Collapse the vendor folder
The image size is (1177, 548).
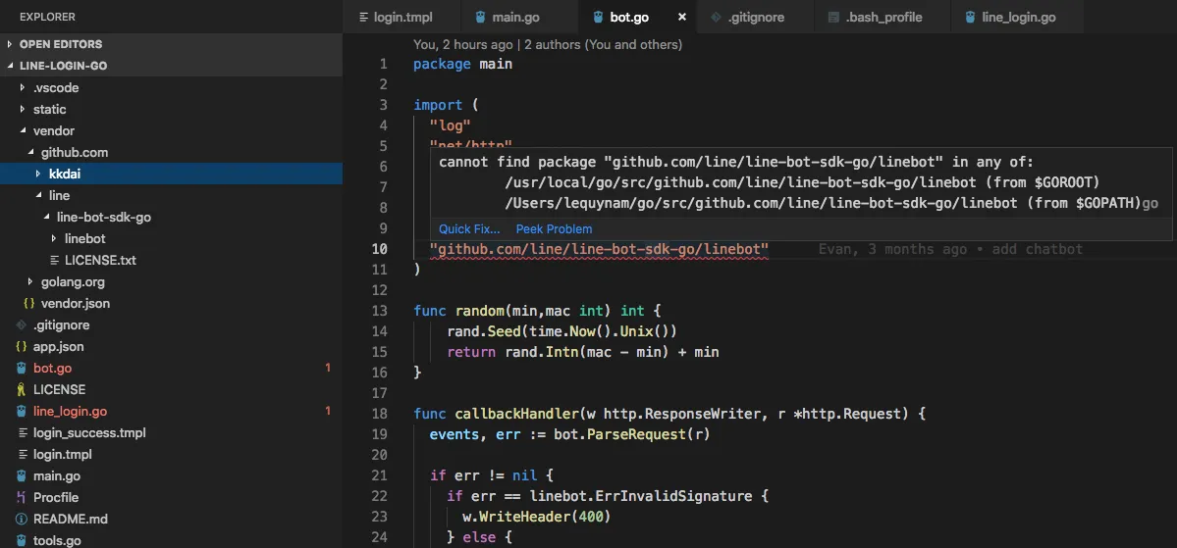[x=23, y=131]
